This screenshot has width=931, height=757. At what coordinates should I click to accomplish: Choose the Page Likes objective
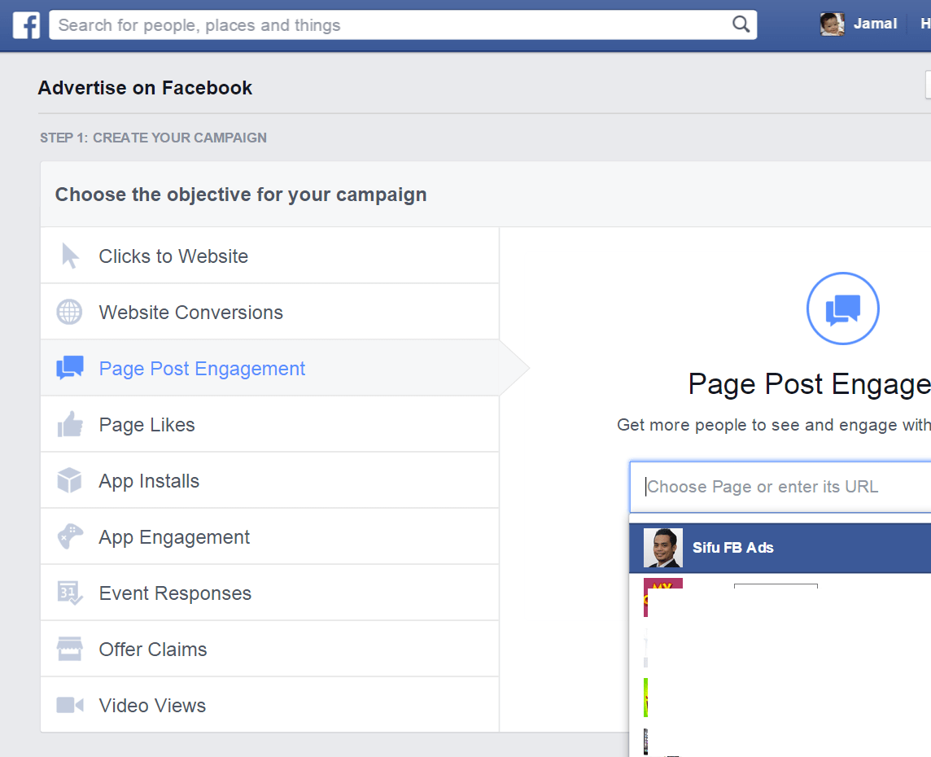pyautogui.click(x=269, y=425)
